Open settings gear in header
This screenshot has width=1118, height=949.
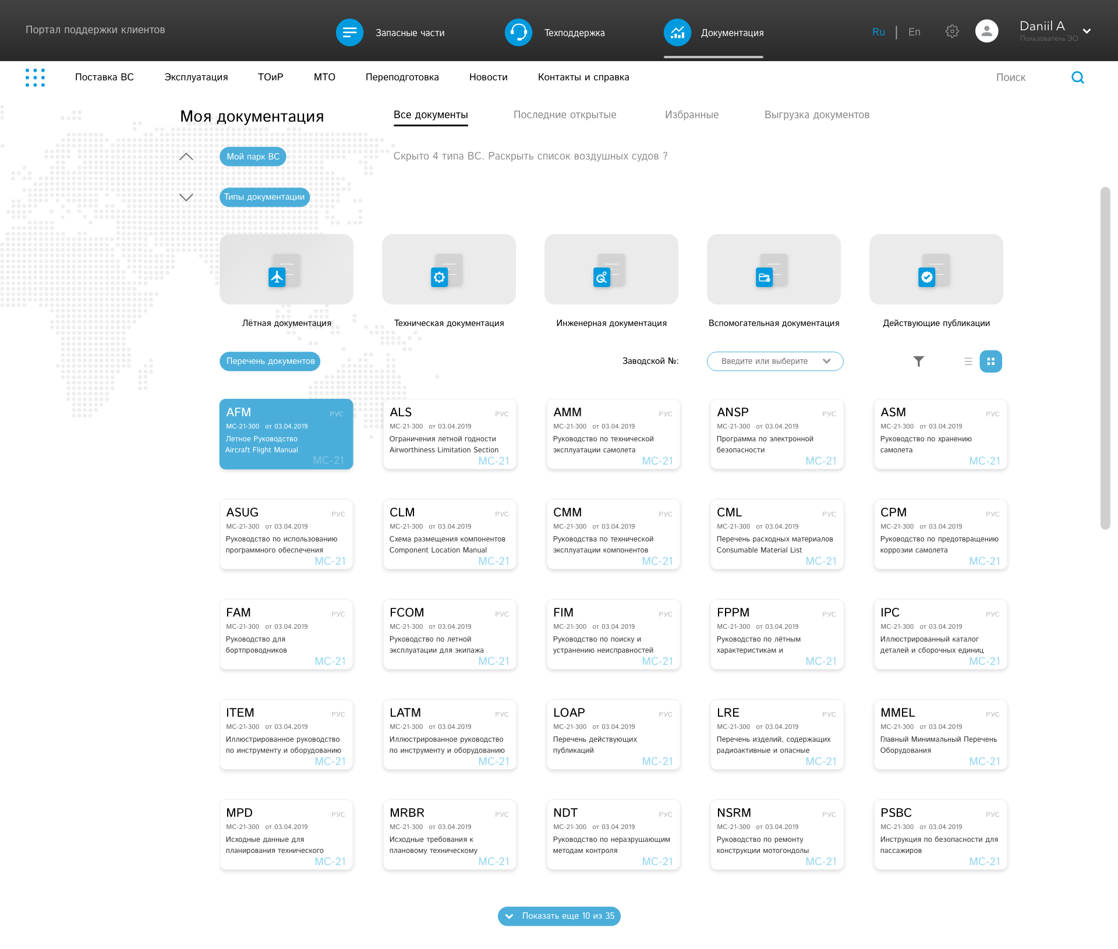(952, 31)
